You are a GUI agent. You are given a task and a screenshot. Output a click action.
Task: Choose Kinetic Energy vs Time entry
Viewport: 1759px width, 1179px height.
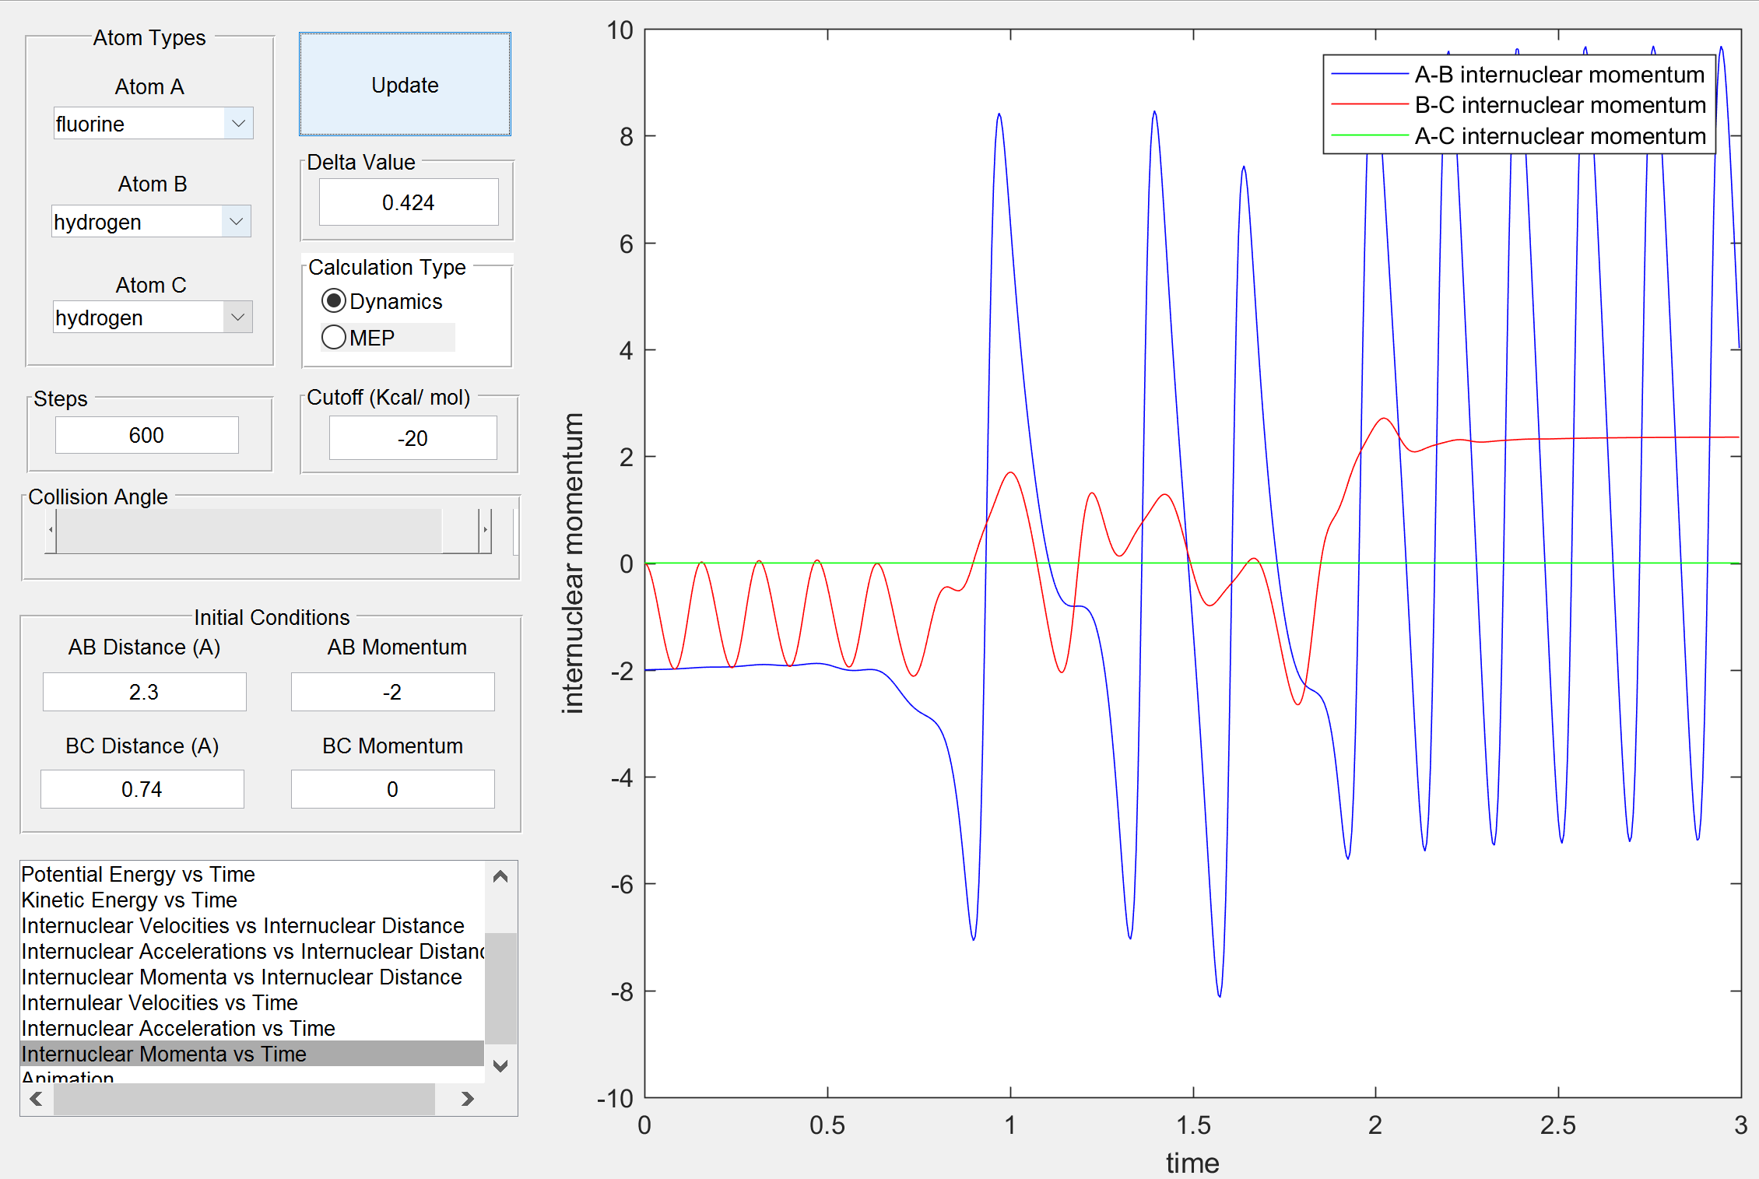tap(129, 900)
